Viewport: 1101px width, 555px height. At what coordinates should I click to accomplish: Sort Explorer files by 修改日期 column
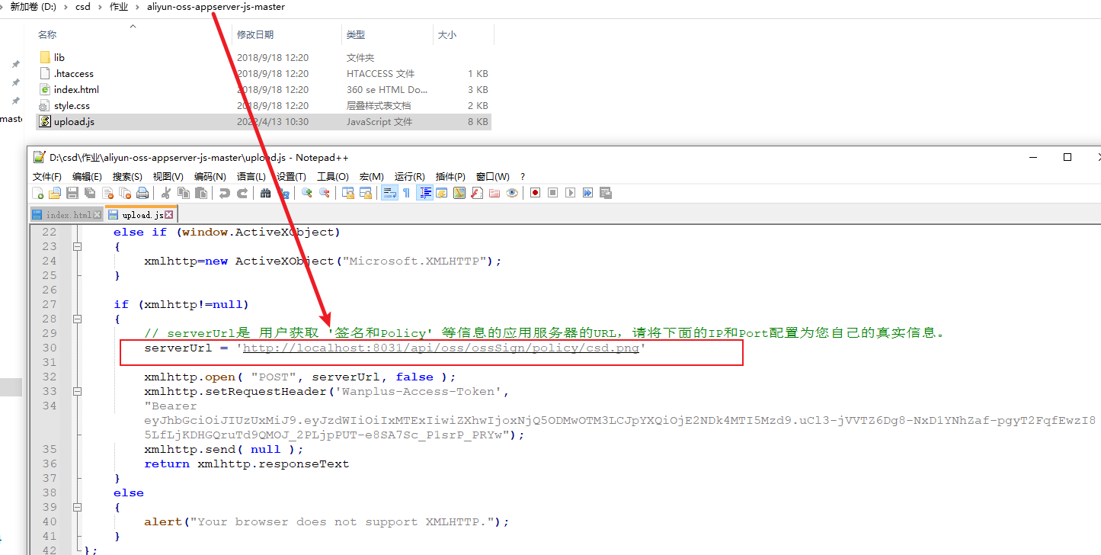click(x=255, y=34)
